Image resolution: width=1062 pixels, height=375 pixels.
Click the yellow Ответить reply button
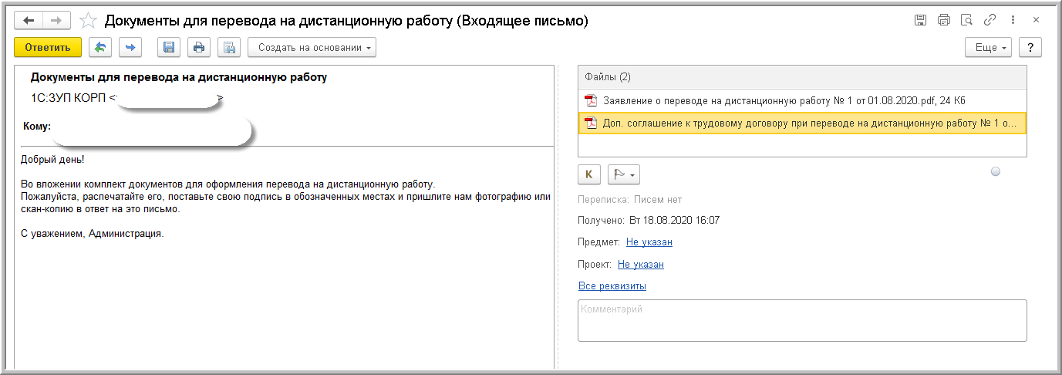point(47,48)
